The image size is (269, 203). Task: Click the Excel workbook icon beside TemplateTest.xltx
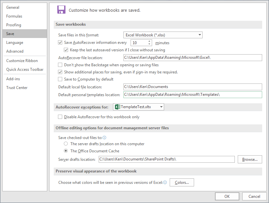click(x=117, y=107)
